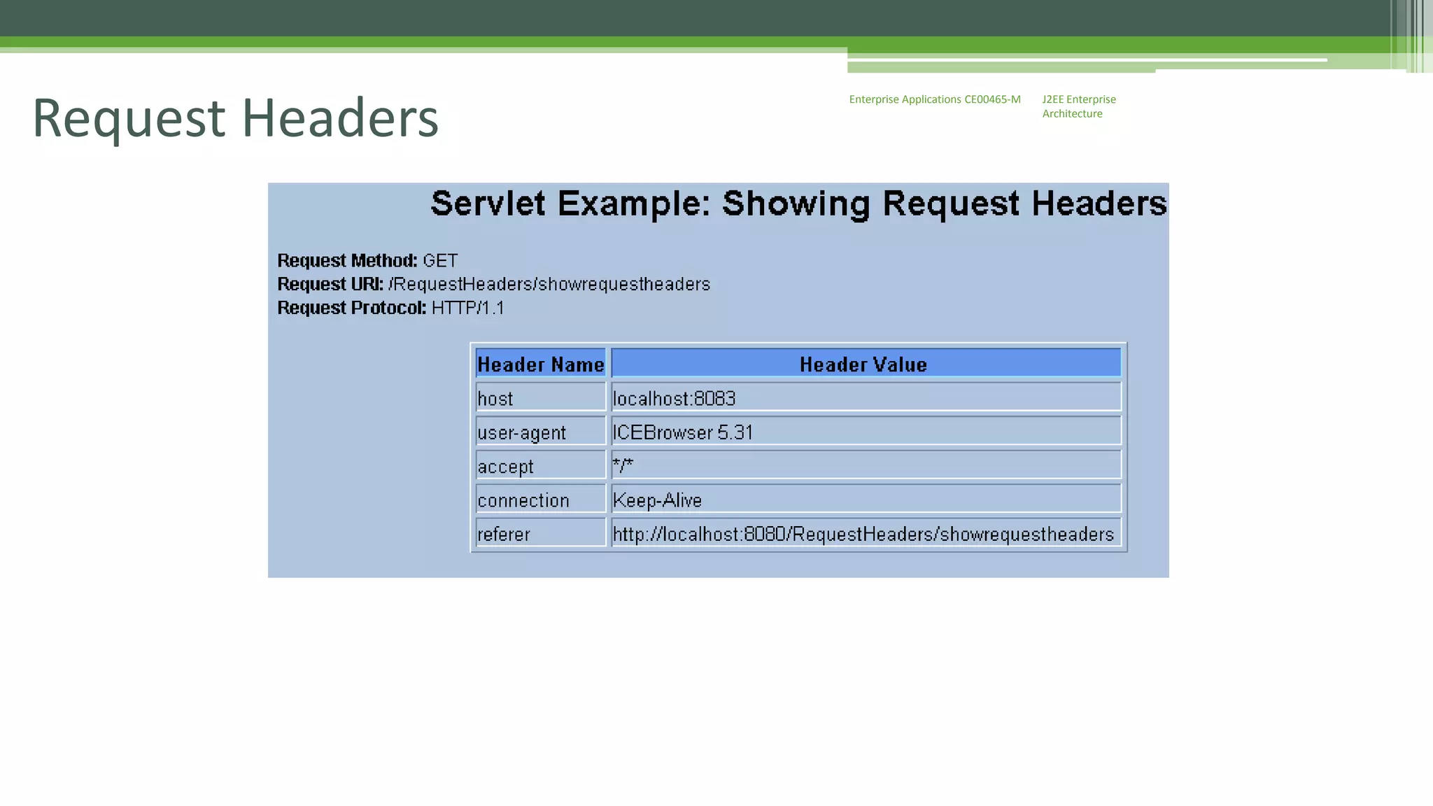Click the Request Method GET line
Image resolution: width=1433 pixels, height=806 pixels.
click(x=367, y=261)
